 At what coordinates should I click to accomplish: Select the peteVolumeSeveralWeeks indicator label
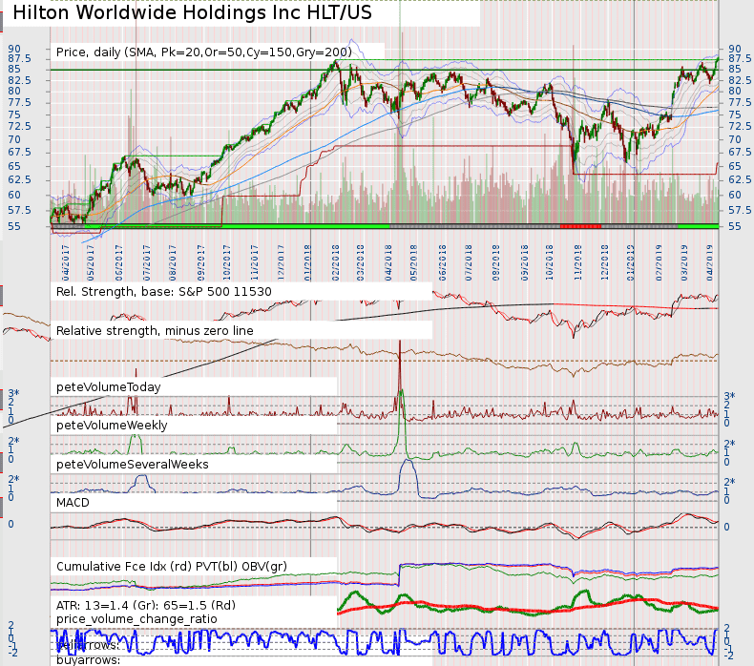[x=133, y=465]
